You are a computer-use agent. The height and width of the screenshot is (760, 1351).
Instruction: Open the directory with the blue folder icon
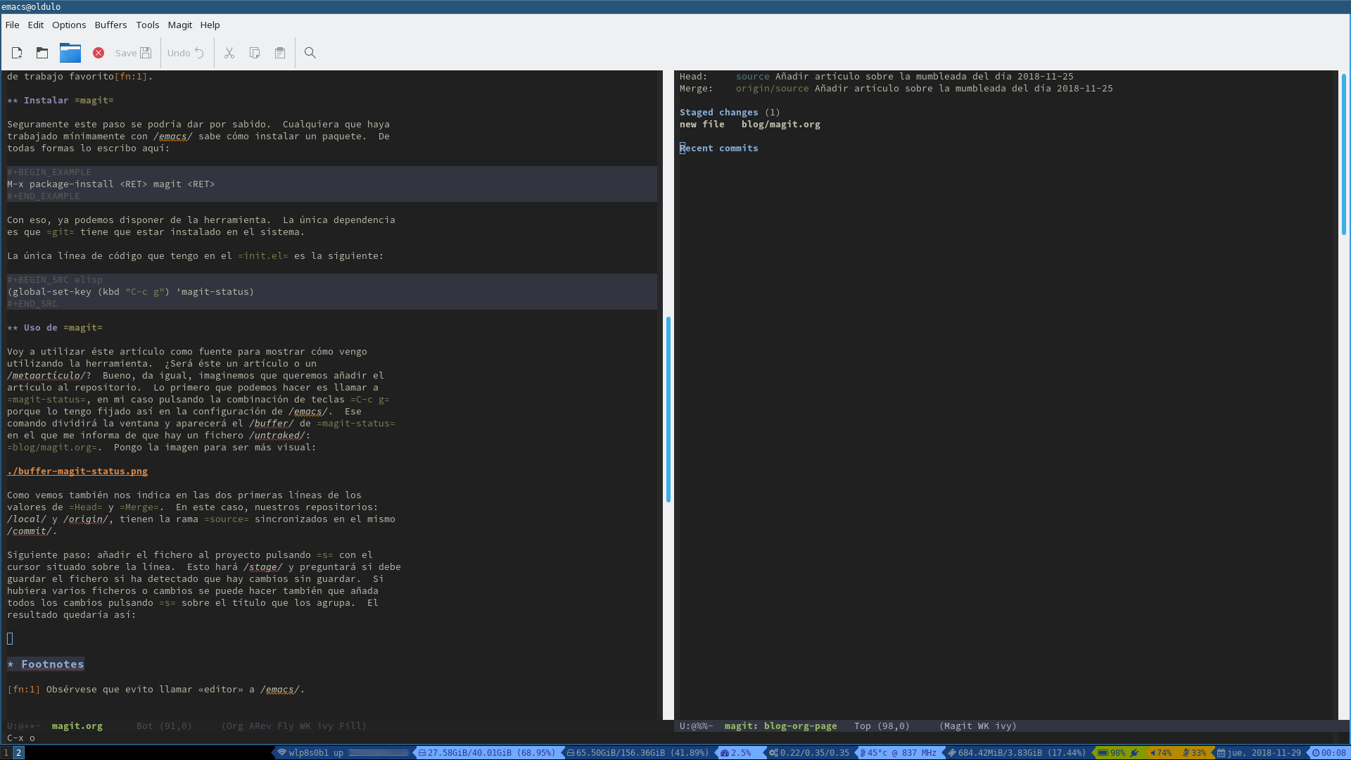[70, 53]
